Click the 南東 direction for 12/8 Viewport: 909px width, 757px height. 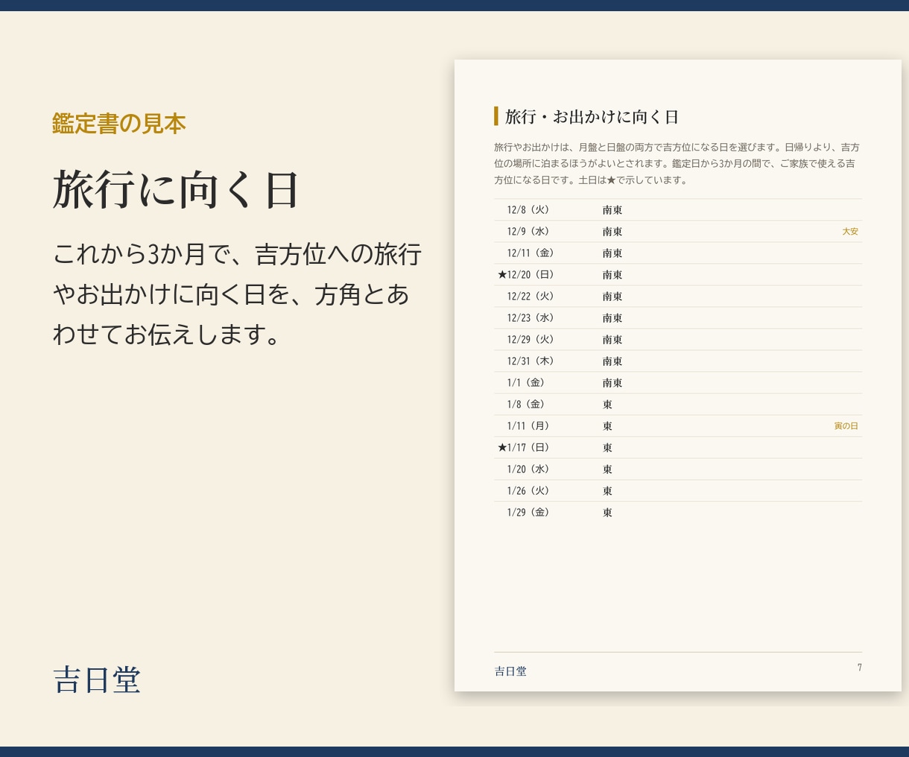click(x=612, y=210)
